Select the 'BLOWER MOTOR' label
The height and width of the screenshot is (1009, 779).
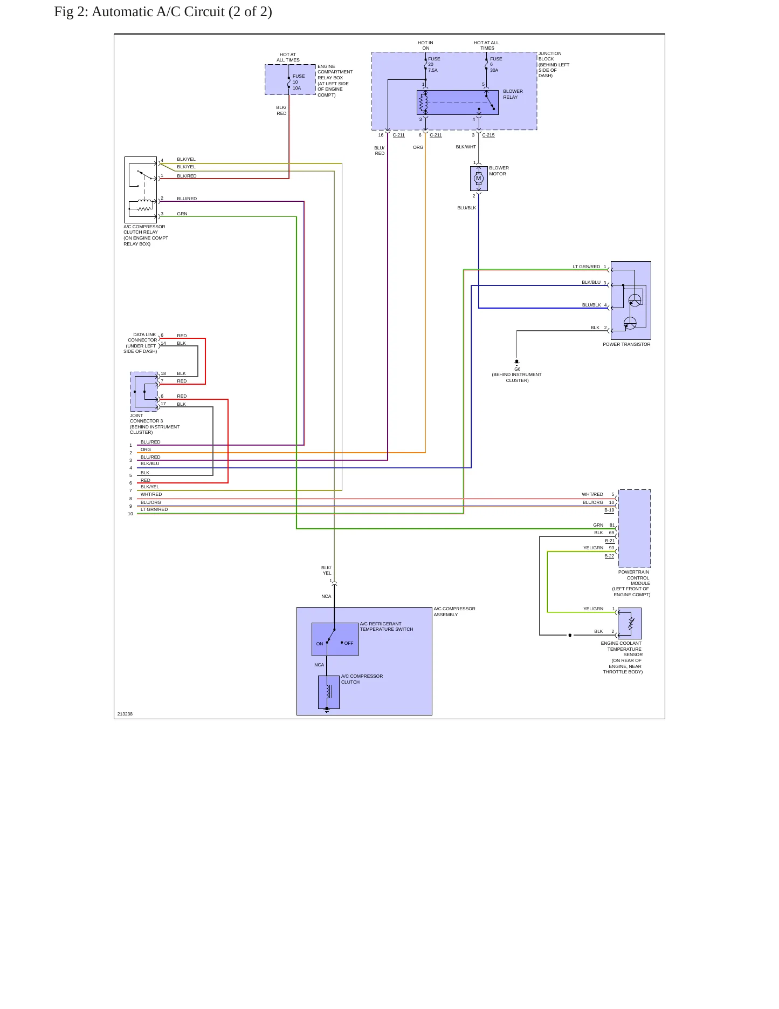tap(499, 171)
